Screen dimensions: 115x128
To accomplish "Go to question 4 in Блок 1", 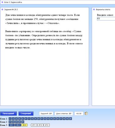I will pyautogui.click(x=20, y=119).
